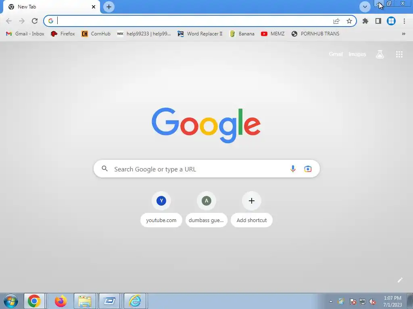Click the taskbar icon next to Internet Explorer
This screenshot has height=309, width=413.
(109, 301)
